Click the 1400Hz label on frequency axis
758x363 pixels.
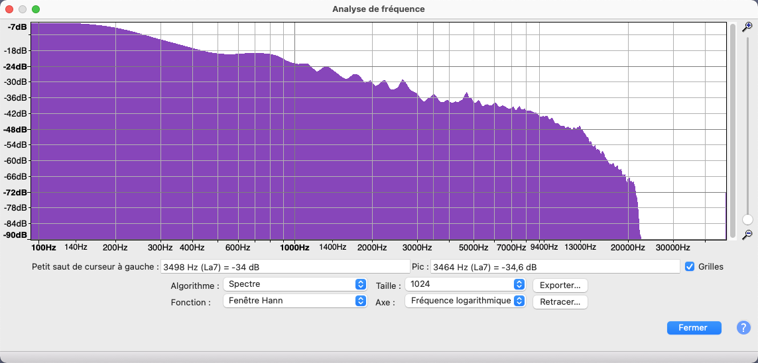332,247
